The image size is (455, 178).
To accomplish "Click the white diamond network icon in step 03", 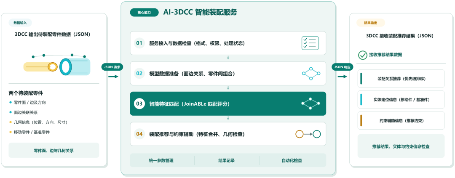I will click(x=310, y=104).
